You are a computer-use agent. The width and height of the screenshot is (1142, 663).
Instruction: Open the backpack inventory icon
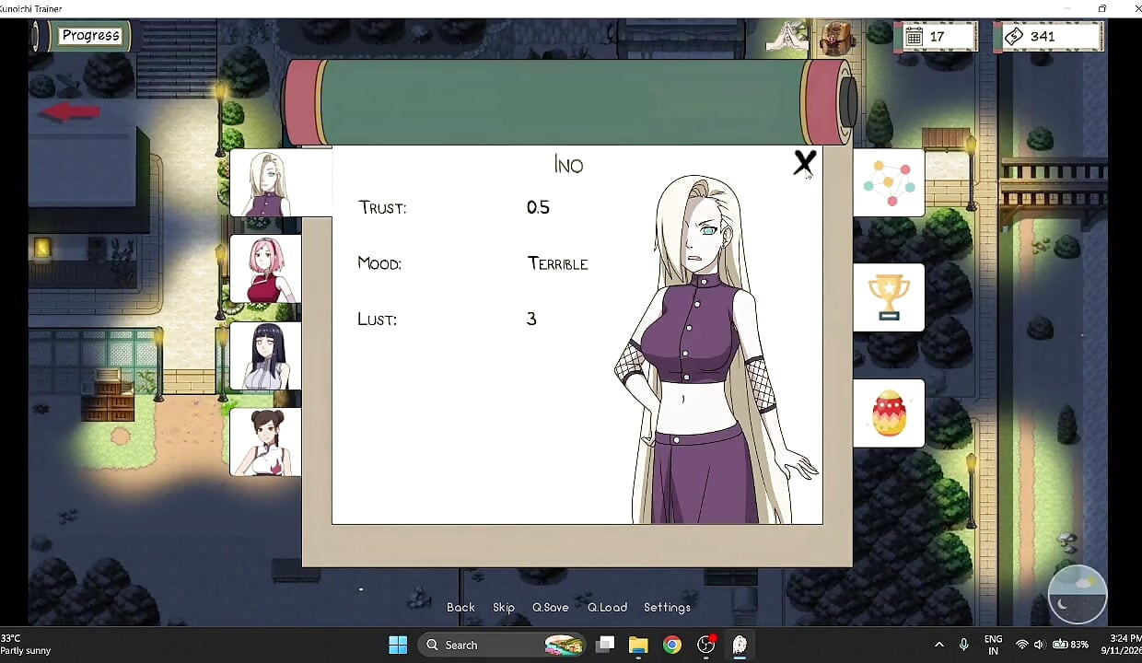[837, 37]
